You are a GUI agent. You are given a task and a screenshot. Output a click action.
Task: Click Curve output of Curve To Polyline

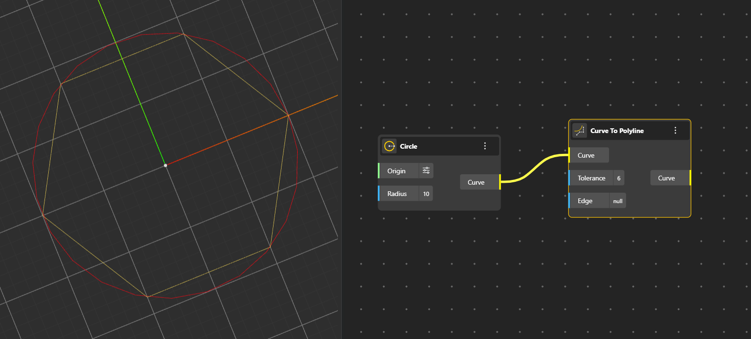point(670,178)
